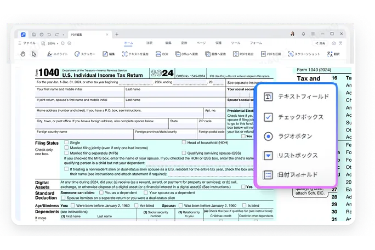The height and width of the screenshot is (250, 375).
Task: Click the print icon in title bar
Action: pyautogui.click(x=42, y=35)
